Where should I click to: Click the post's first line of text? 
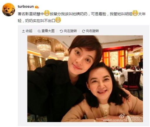[82, 14]
